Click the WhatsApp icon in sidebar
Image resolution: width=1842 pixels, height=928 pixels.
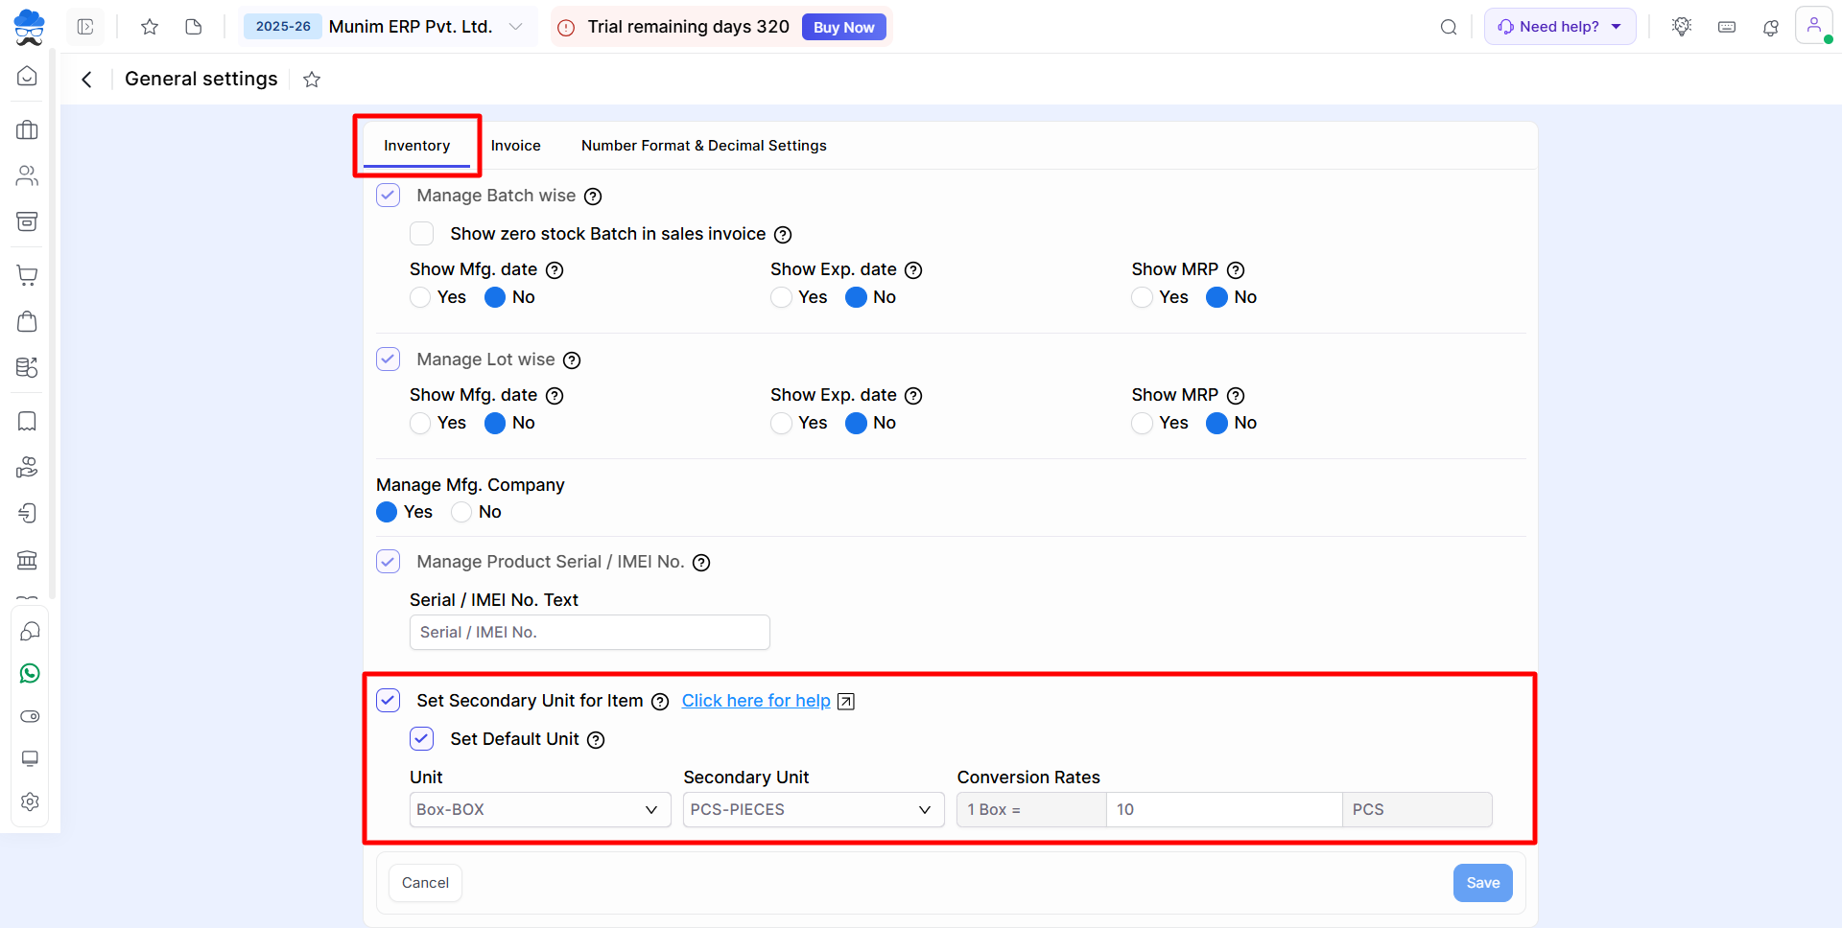(30, 674)
